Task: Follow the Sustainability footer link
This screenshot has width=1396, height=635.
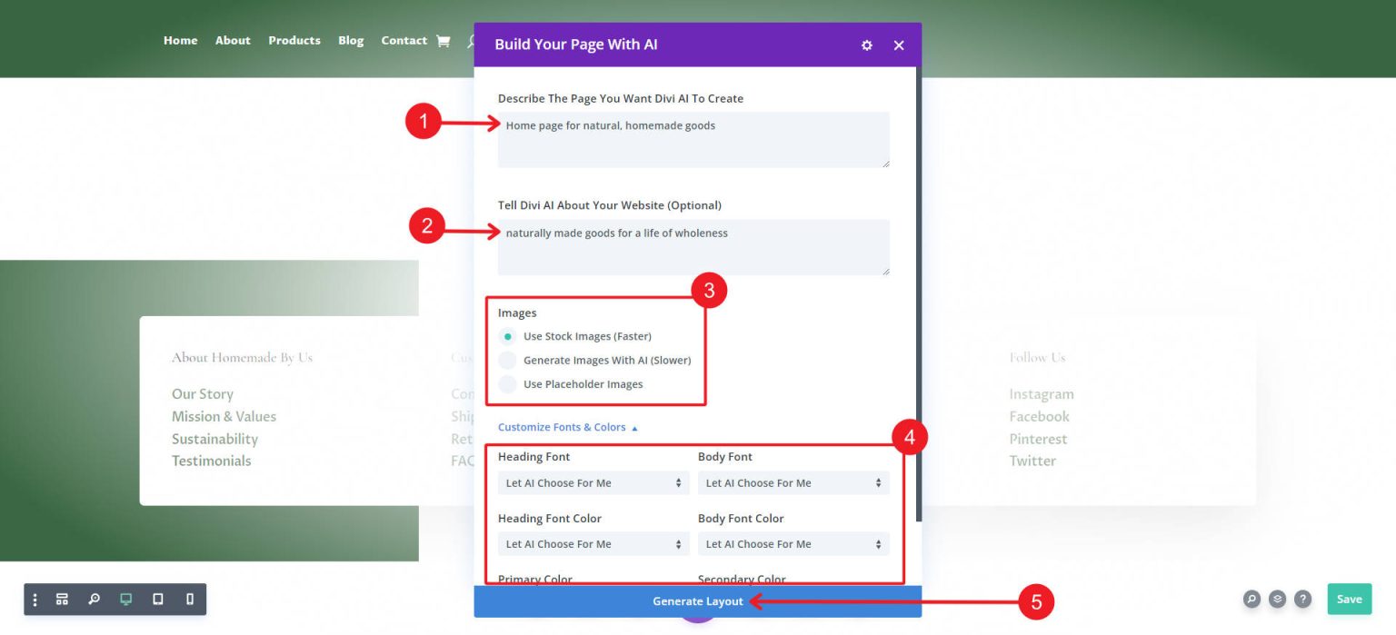Action: click(214, 439)
